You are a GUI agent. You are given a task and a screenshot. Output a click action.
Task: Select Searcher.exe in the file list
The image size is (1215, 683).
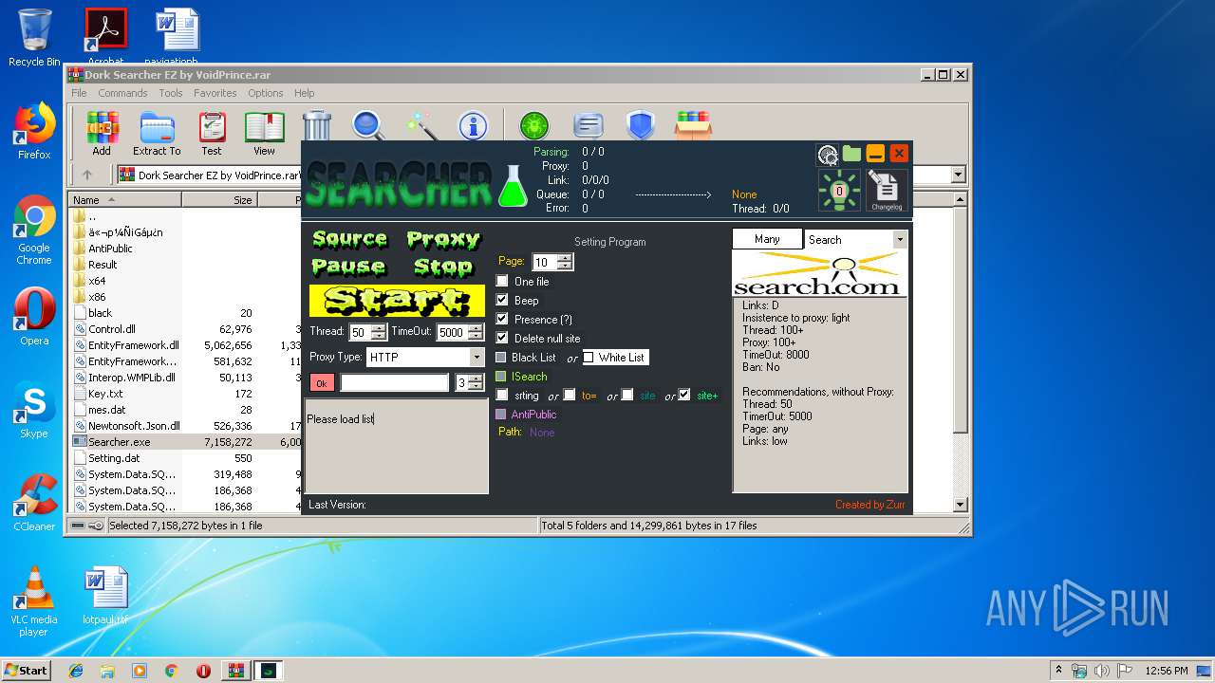coord(119,442)
